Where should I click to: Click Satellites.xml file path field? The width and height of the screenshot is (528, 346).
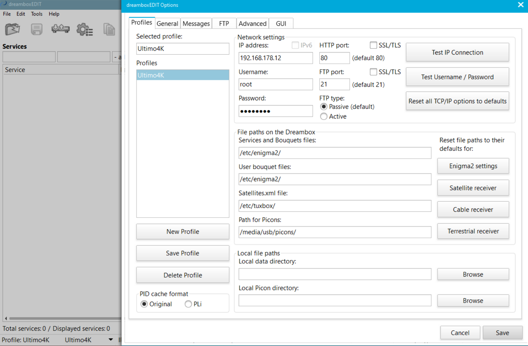(335, 206)
